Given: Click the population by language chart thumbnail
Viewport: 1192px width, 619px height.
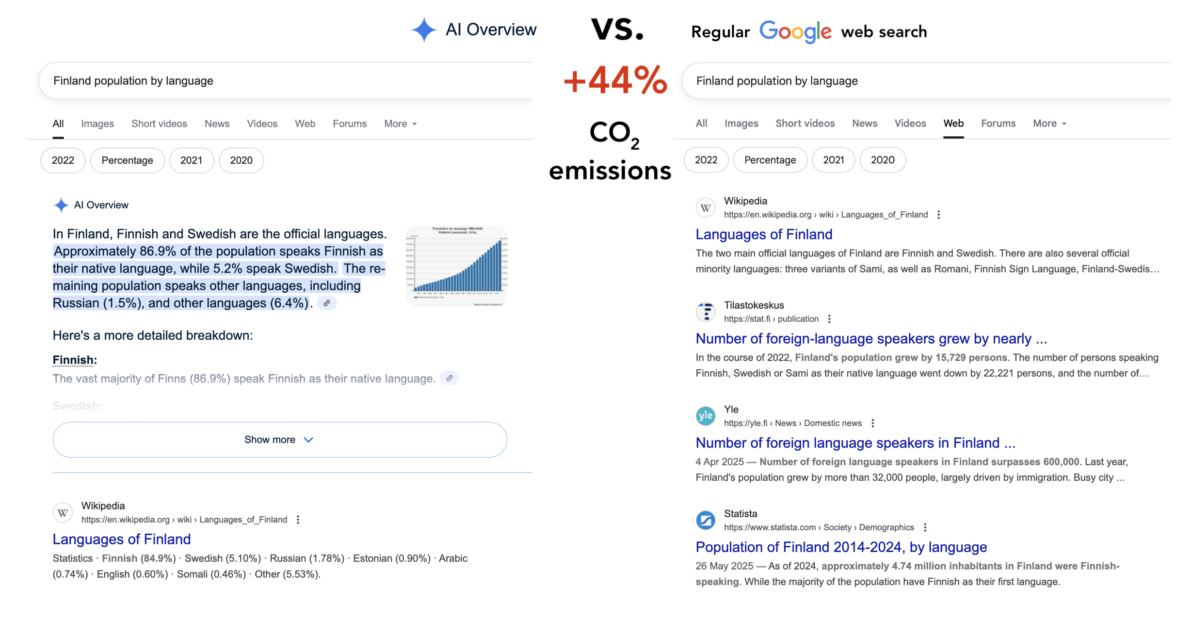Looking at the screenshot, I should [x=456, y=266].
